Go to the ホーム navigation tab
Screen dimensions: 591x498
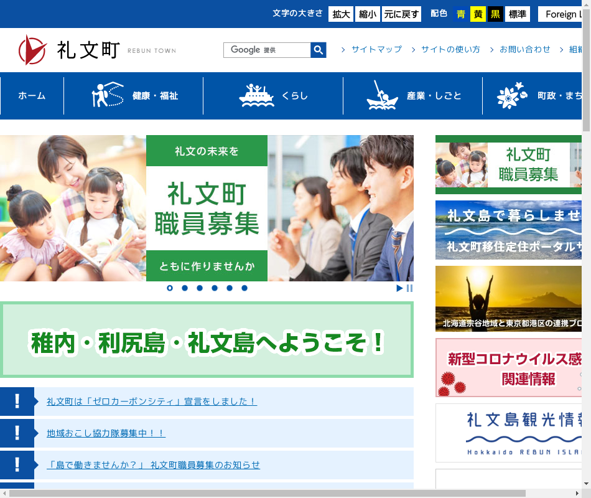[x=32, y=96]
